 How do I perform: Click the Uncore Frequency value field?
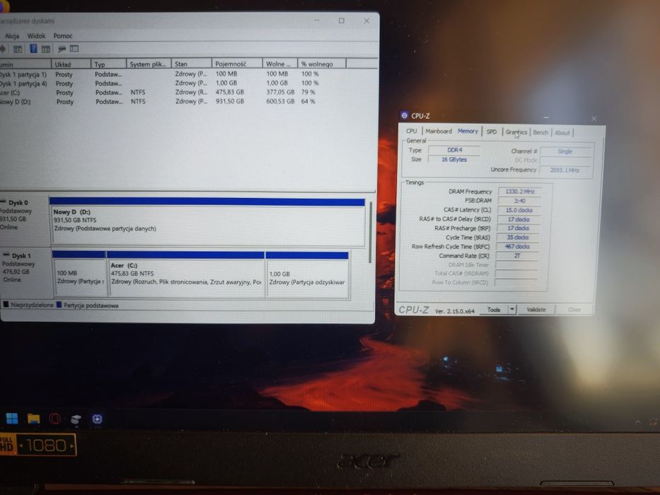(x=564, y=170)
